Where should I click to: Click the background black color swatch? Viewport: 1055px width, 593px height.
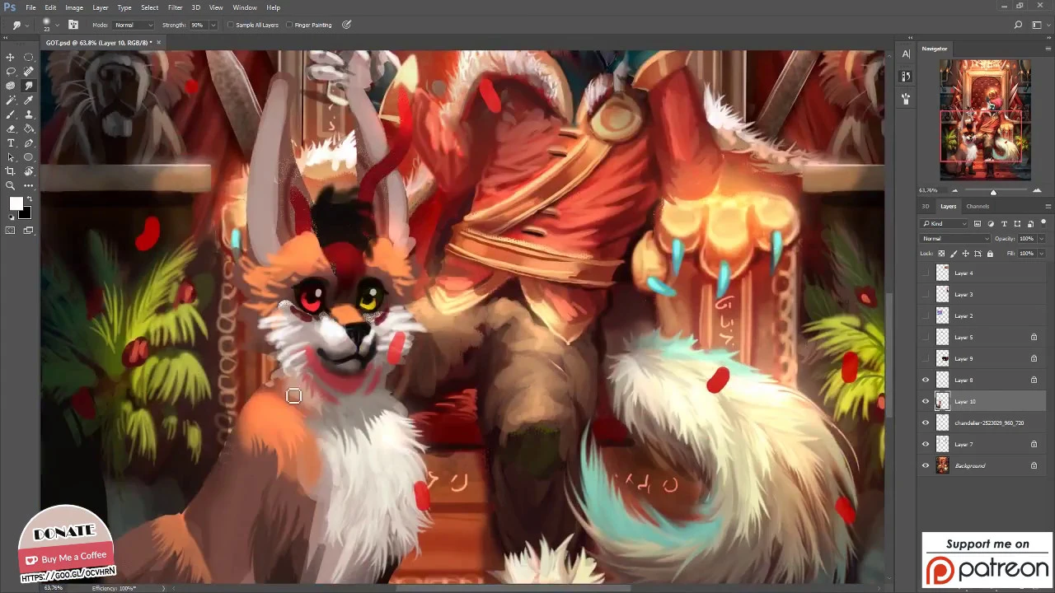coord(26,213)
